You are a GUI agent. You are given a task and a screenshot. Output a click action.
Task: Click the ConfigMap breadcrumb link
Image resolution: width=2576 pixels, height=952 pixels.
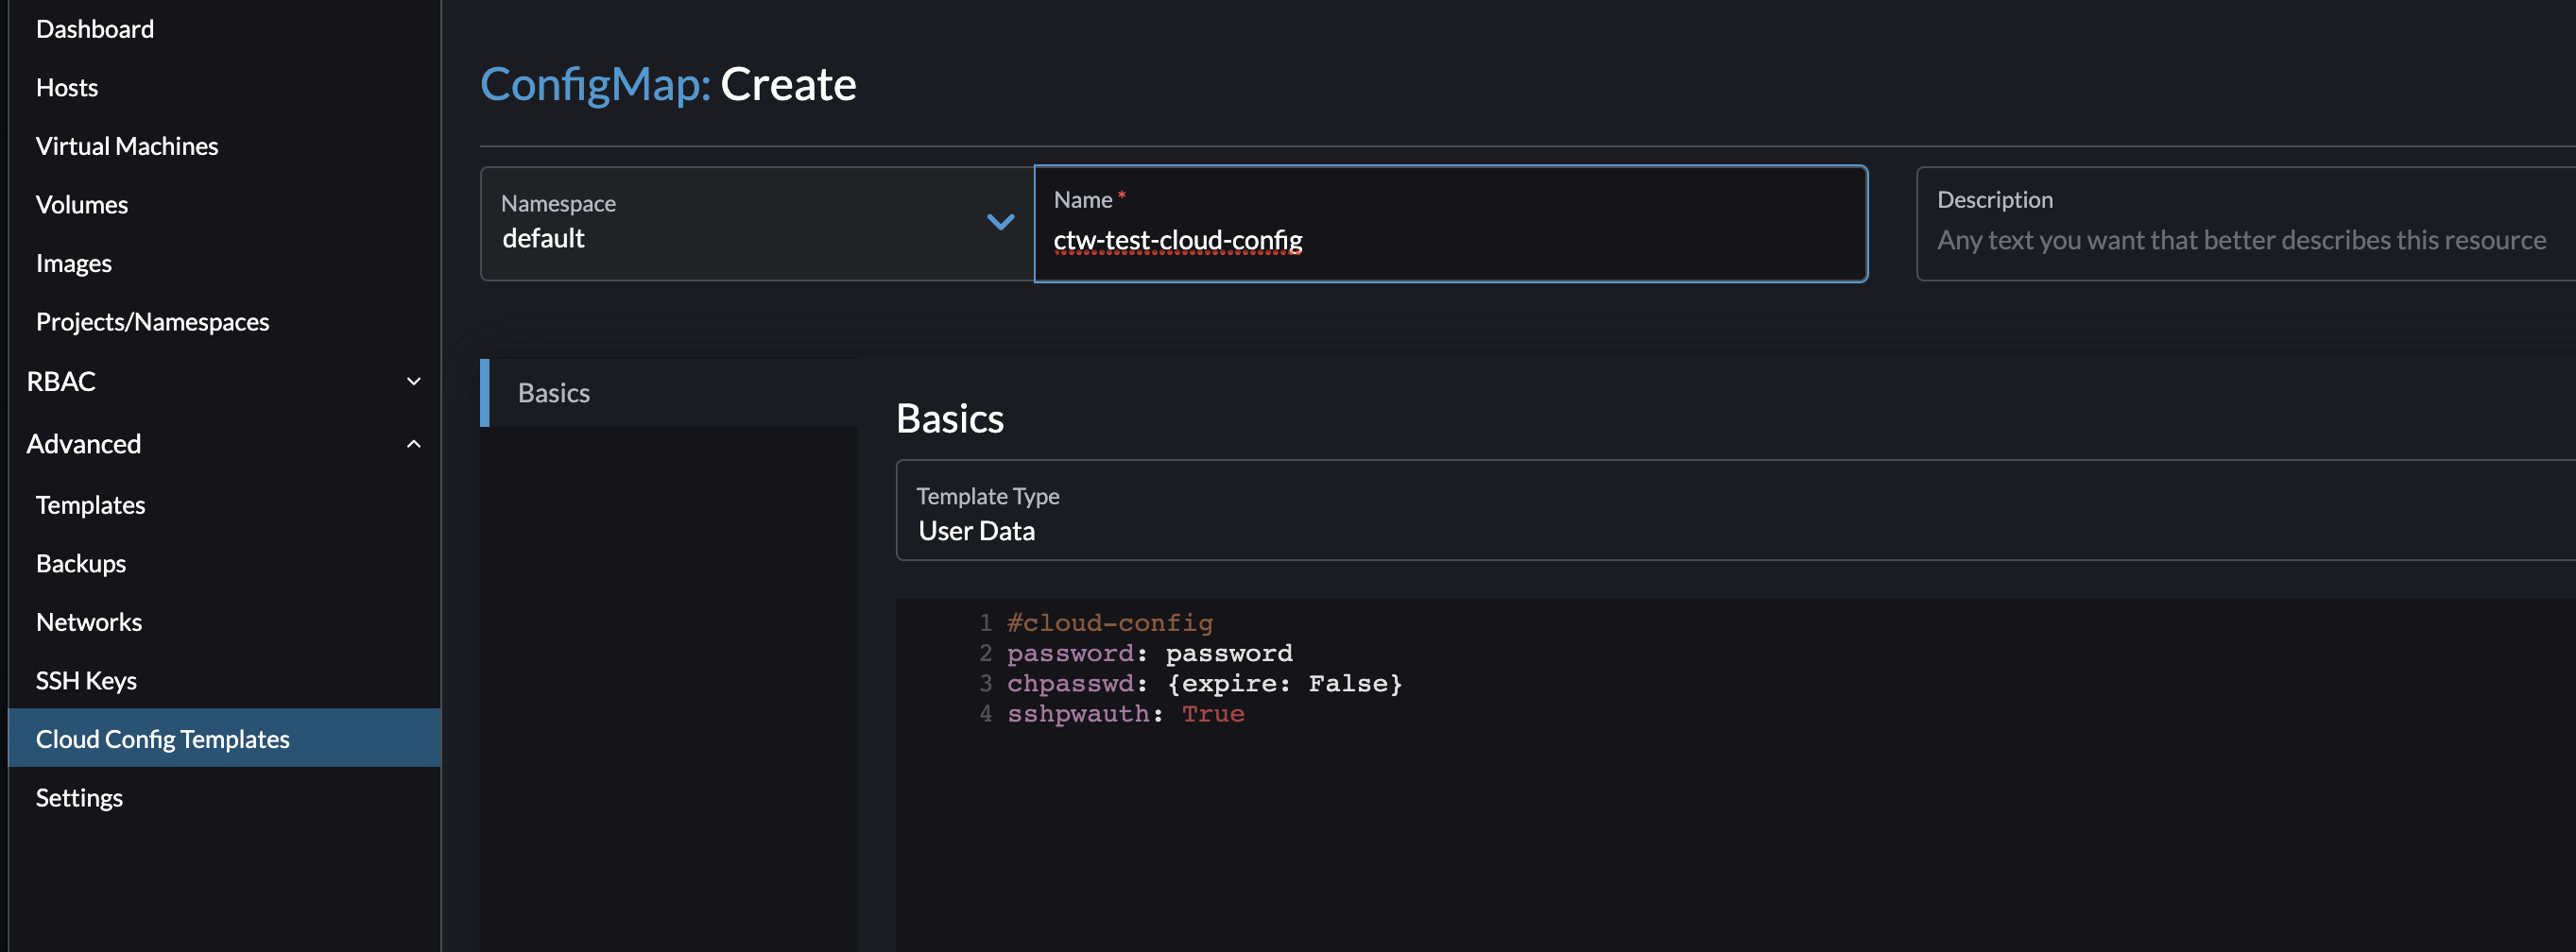(594, 84)
